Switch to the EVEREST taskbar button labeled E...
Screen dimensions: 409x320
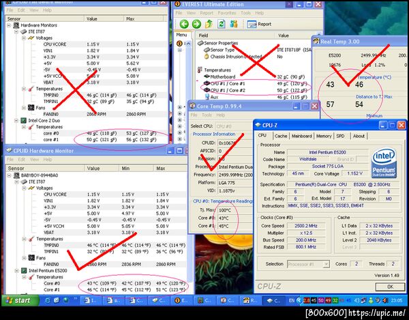pos(181,300)
